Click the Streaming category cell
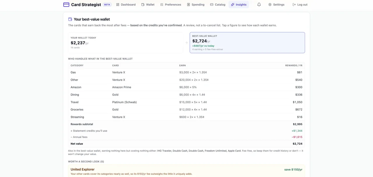The height and width of the screenshot is (177, 373). point(77,117)
